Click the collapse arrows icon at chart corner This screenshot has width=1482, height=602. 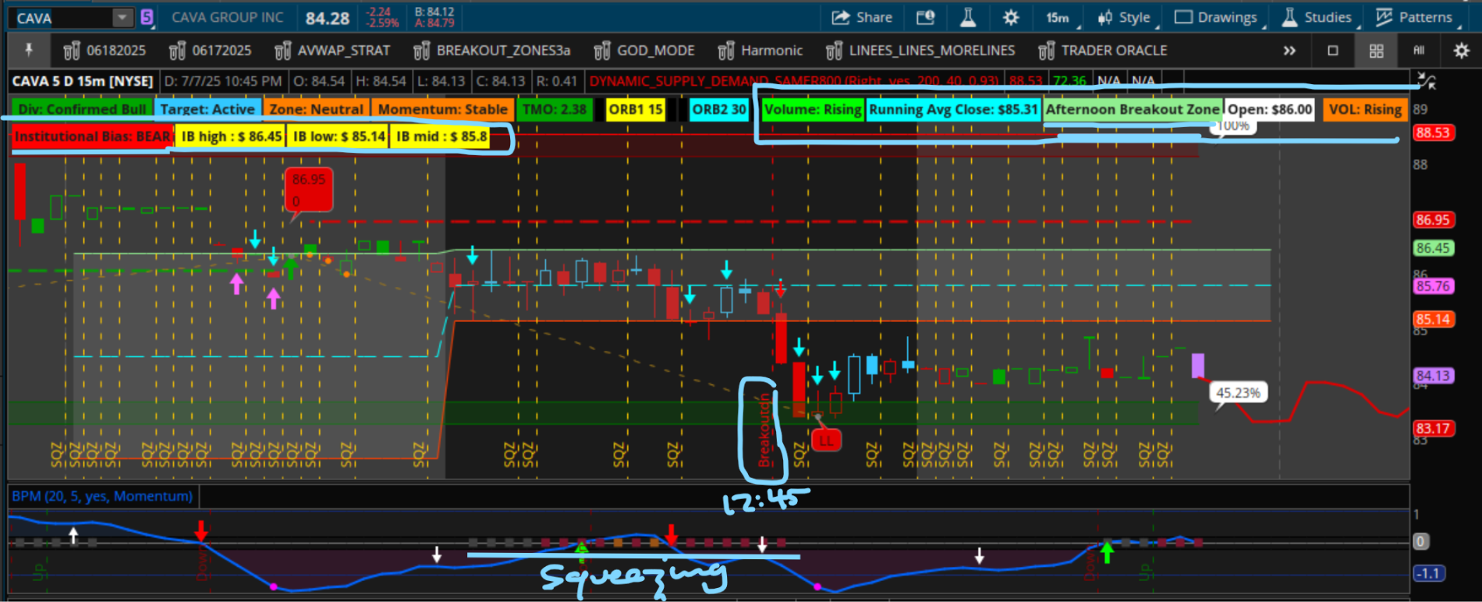click(x=1427, y=80)
